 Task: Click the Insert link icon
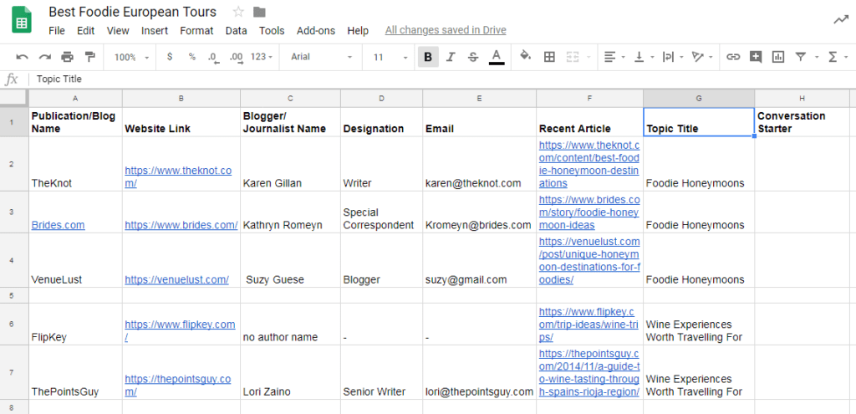point(733,57)
